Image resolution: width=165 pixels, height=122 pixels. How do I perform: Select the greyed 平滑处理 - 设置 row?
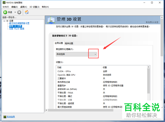tap(102, 100)
